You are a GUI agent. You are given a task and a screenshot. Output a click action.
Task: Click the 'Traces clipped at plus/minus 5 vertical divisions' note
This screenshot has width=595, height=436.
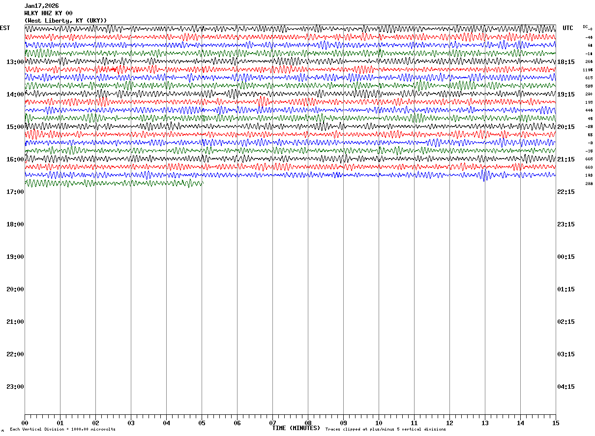coord(386,430)
